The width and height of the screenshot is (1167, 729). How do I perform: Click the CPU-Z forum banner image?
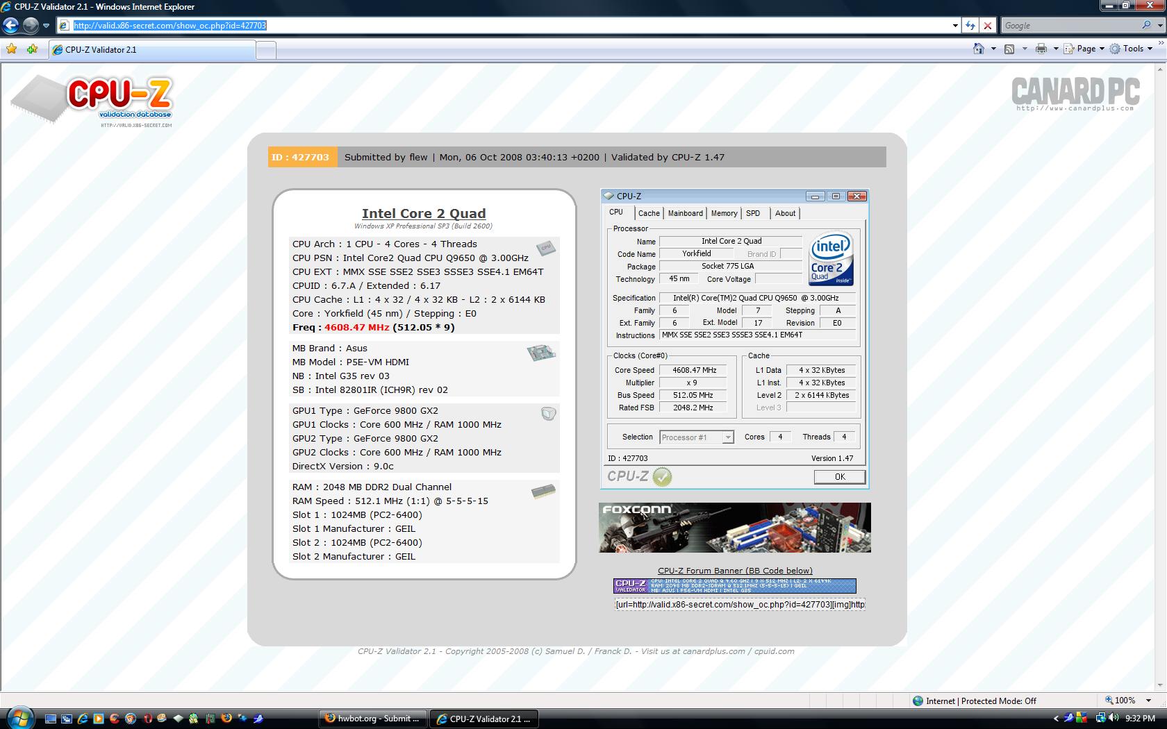[x=734, y=586]
